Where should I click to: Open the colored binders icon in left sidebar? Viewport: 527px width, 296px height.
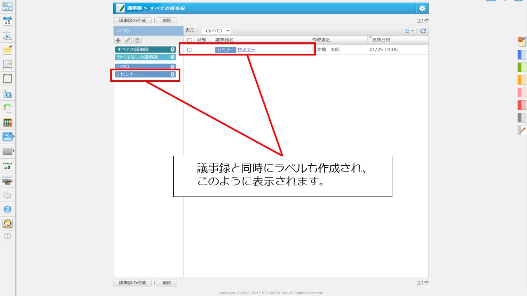click(7, 122)
